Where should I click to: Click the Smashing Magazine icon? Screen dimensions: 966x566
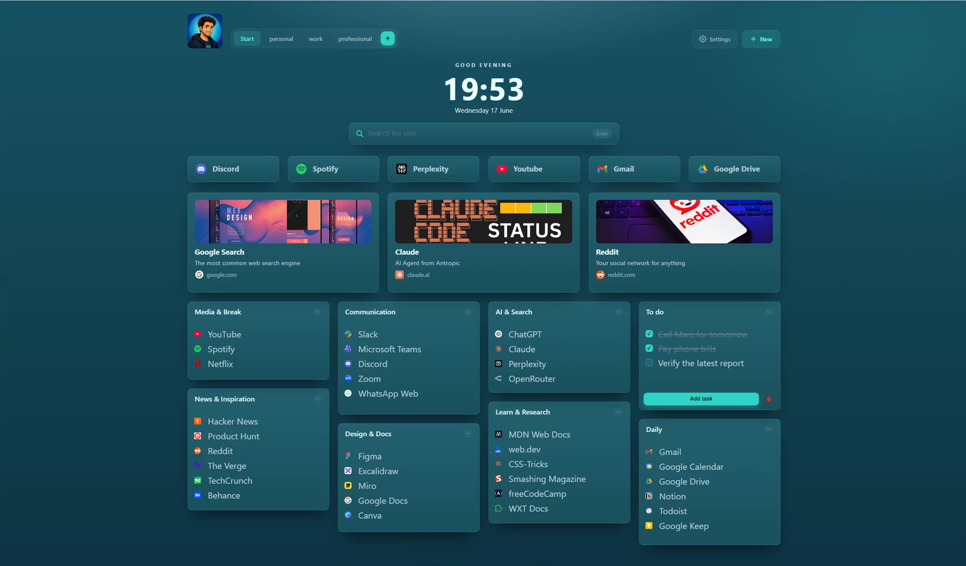[x=498, y=479]
